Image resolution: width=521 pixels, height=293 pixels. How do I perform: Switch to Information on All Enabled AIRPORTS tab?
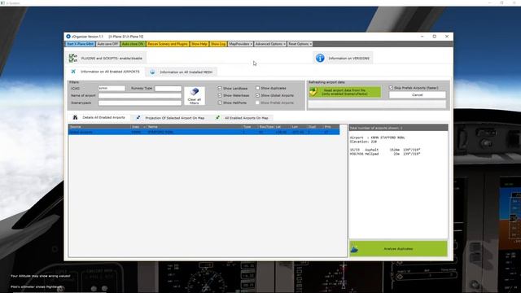pos(107,72)
